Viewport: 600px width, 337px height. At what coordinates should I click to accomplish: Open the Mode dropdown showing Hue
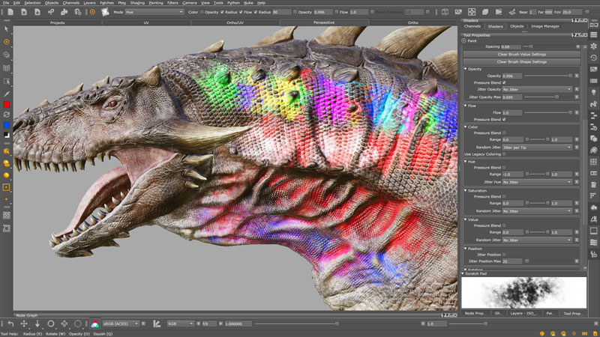[x=154, y=12]
